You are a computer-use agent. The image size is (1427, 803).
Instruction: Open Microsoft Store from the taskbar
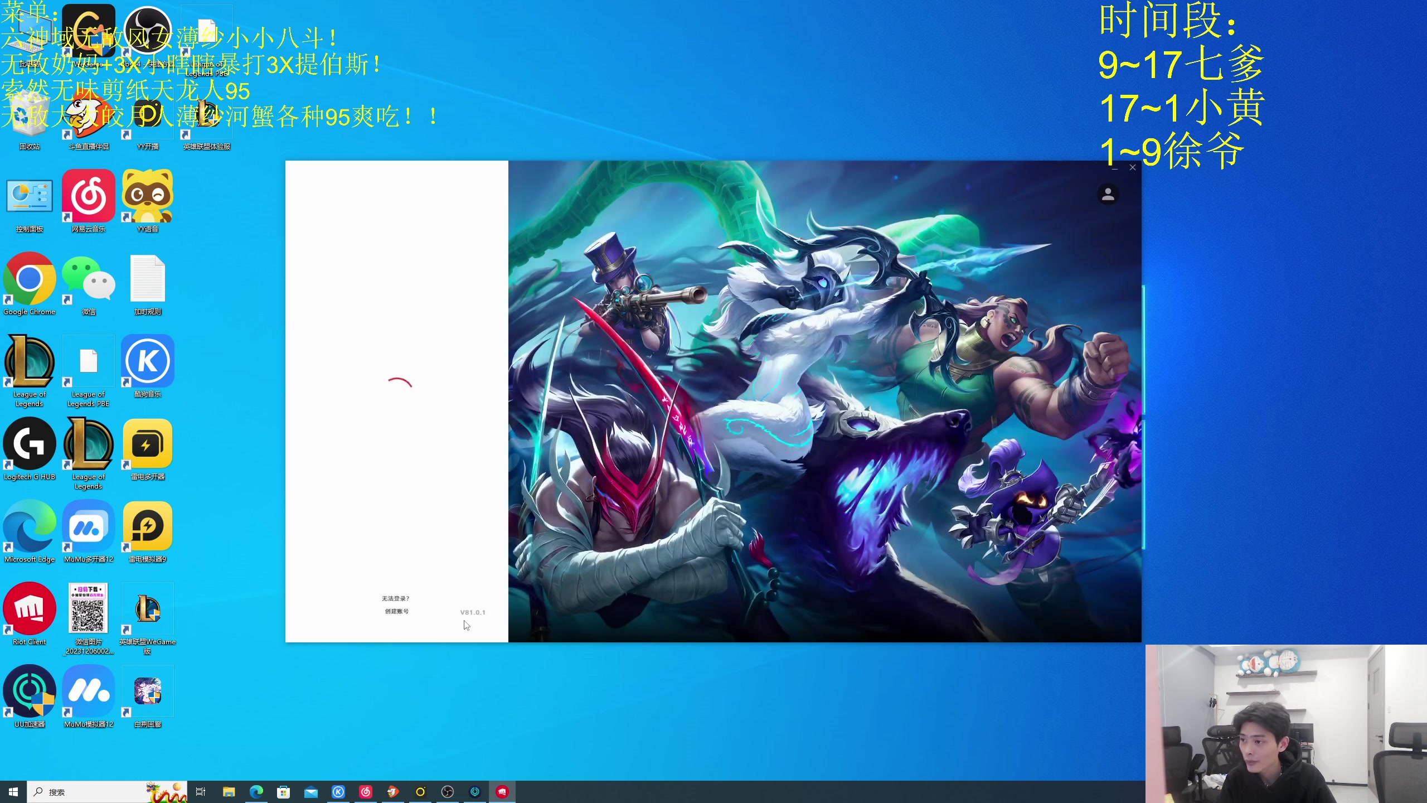point(284,792)
